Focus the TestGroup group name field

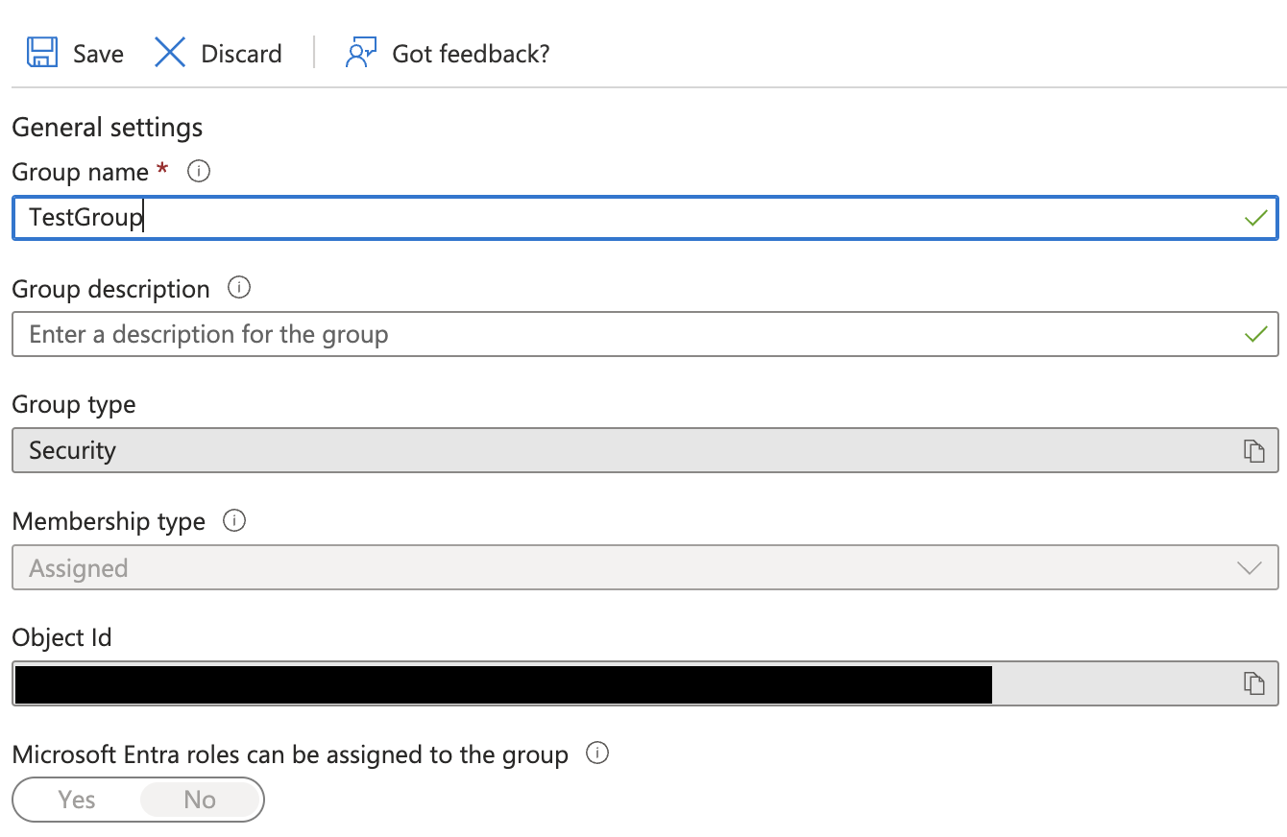(x=644, y=218)
